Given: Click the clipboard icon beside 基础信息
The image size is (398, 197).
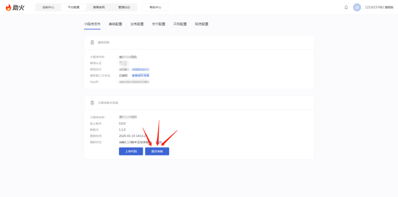Looking at the screenshot, I should coord(92,42).
